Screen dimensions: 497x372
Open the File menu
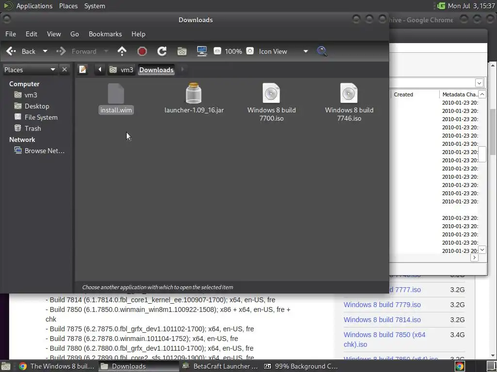pyautogui.click(x=11, y=34)
